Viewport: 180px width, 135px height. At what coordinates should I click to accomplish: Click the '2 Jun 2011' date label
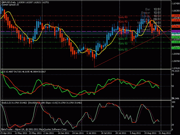point(49,133)
